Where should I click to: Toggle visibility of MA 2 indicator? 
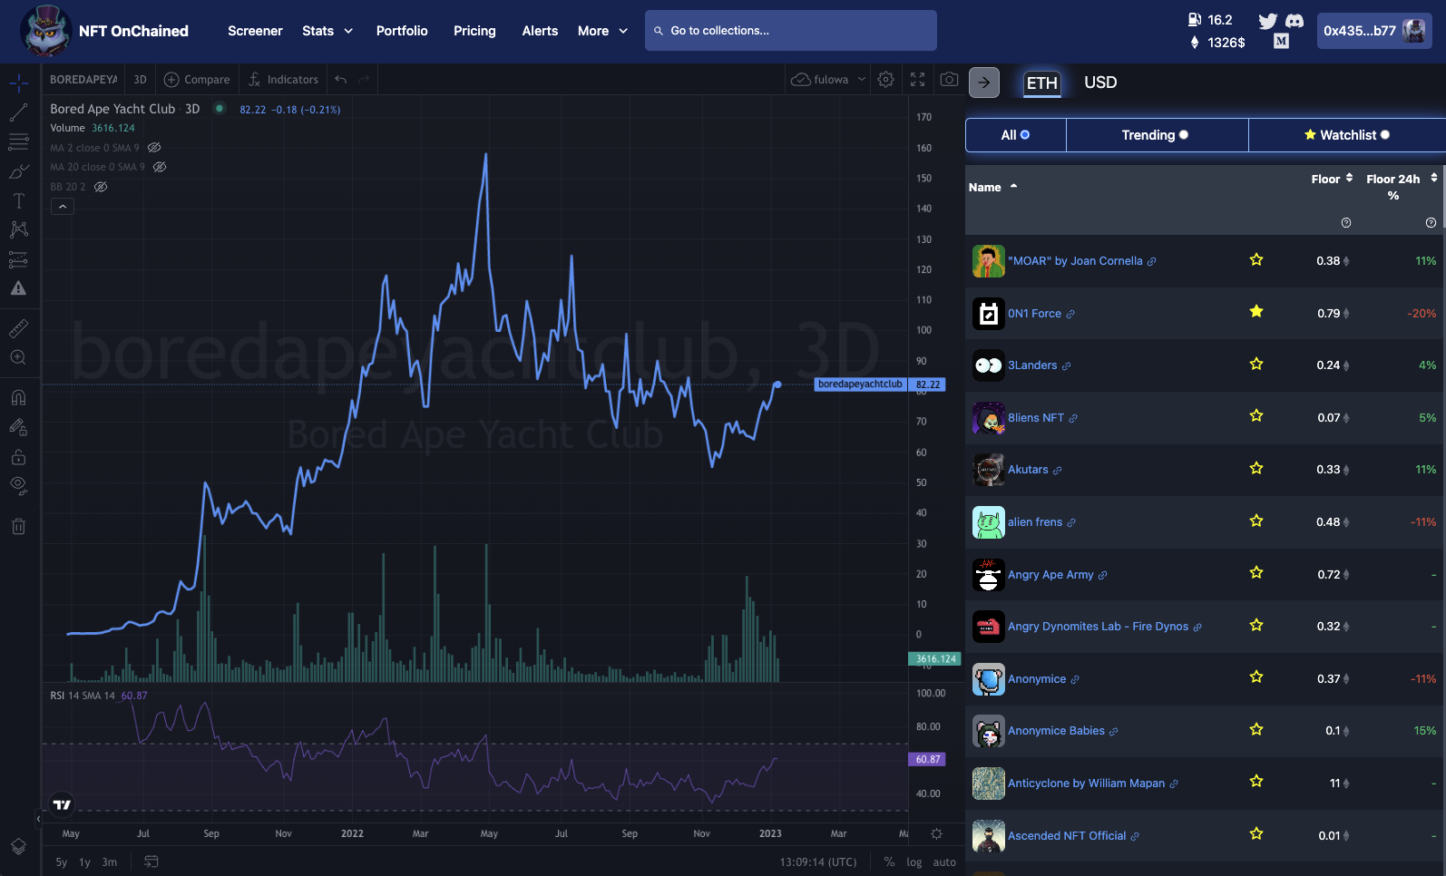[154, 148]
